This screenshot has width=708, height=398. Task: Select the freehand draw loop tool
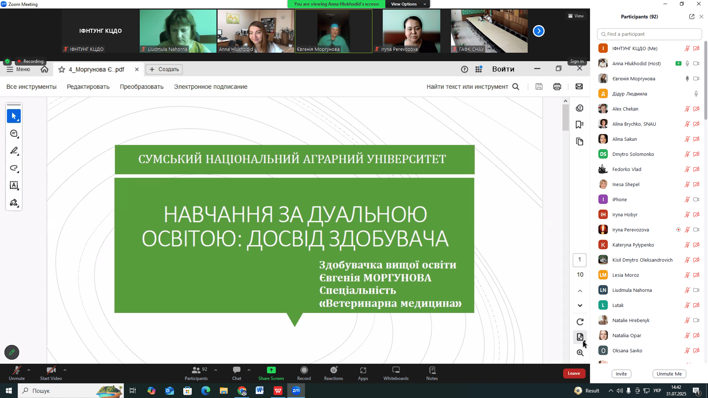click(14, 168)
